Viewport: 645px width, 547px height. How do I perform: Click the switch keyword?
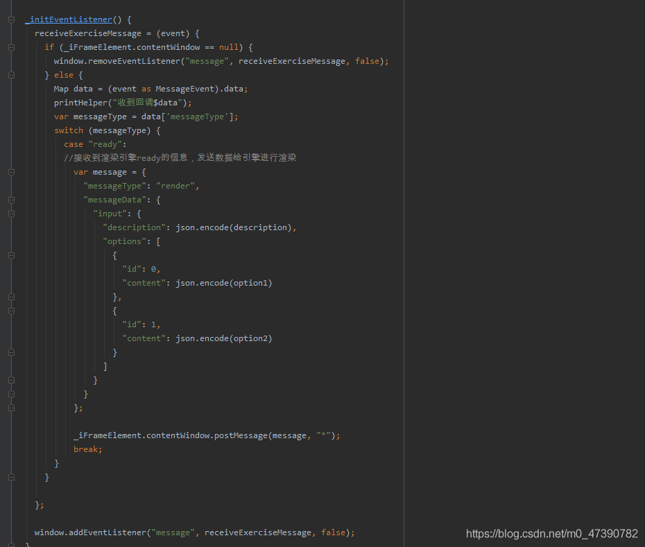click(69, 130)
